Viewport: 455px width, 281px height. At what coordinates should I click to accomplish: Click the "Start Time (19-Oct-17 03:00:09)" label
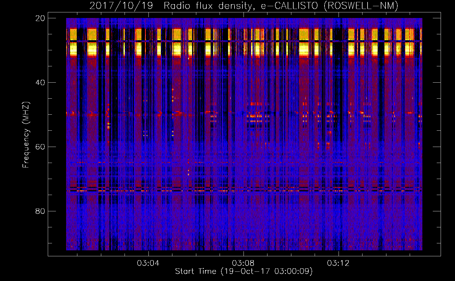tap(244, 271)
